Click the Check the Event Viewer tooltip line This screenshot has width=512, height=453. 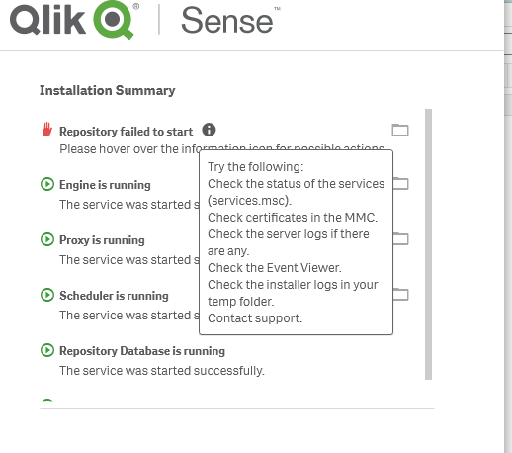coord(275,268)
